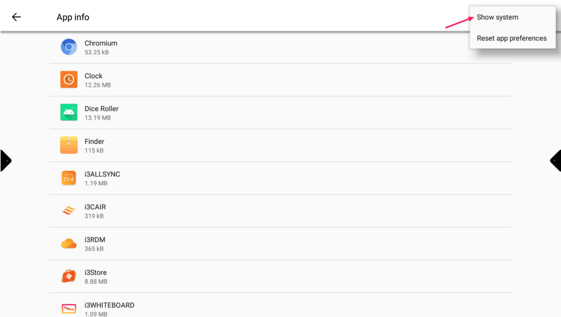Image resolution: width=561 pixels, height=317 pixels.
Task: Click the App info page title
Action: [73, 17]
